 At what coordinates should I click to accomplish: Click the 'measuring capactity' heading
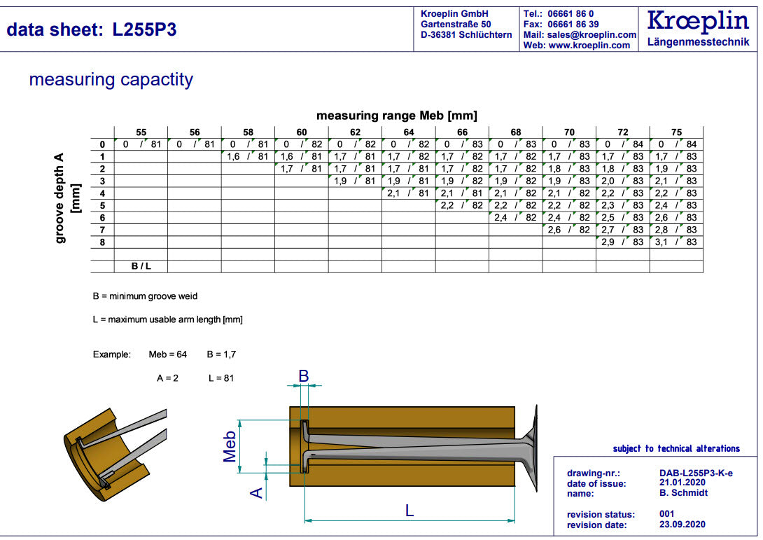(111, 80)
